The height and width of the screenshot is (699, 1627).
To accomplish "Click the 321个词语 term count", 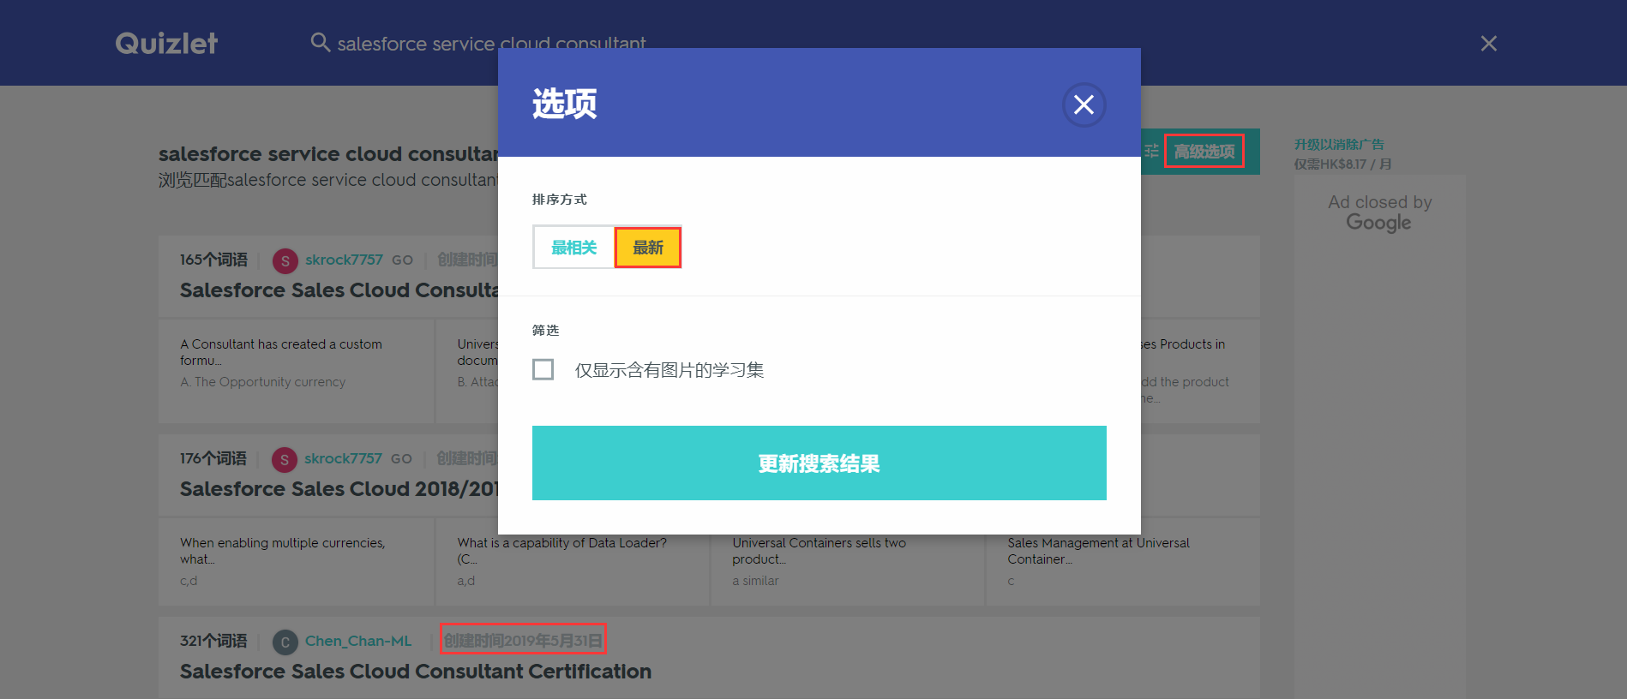I will pos(213,641).
